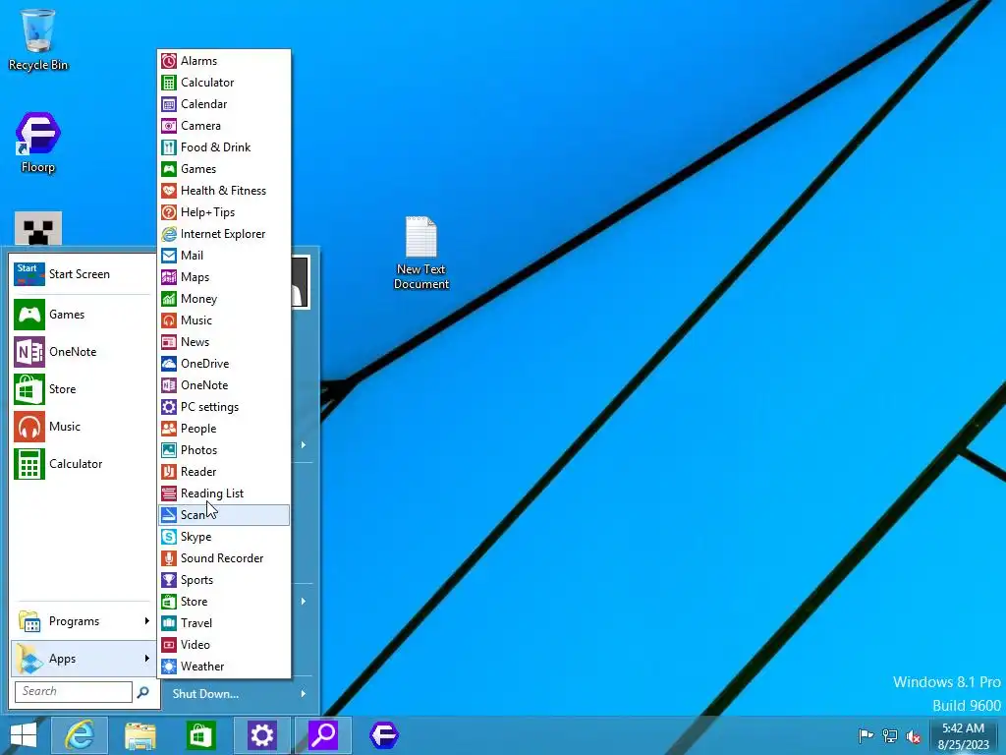Open Food & Drink app
Image resolution: width=1006 pixels, height=755 pixels.
point(224,147)
